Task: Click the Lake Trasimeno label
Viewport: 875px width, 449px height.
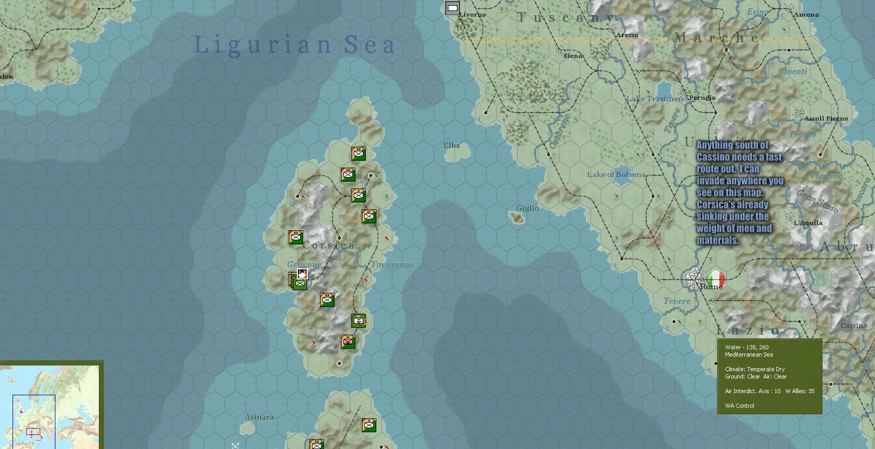Action: [x=657, y=99]
